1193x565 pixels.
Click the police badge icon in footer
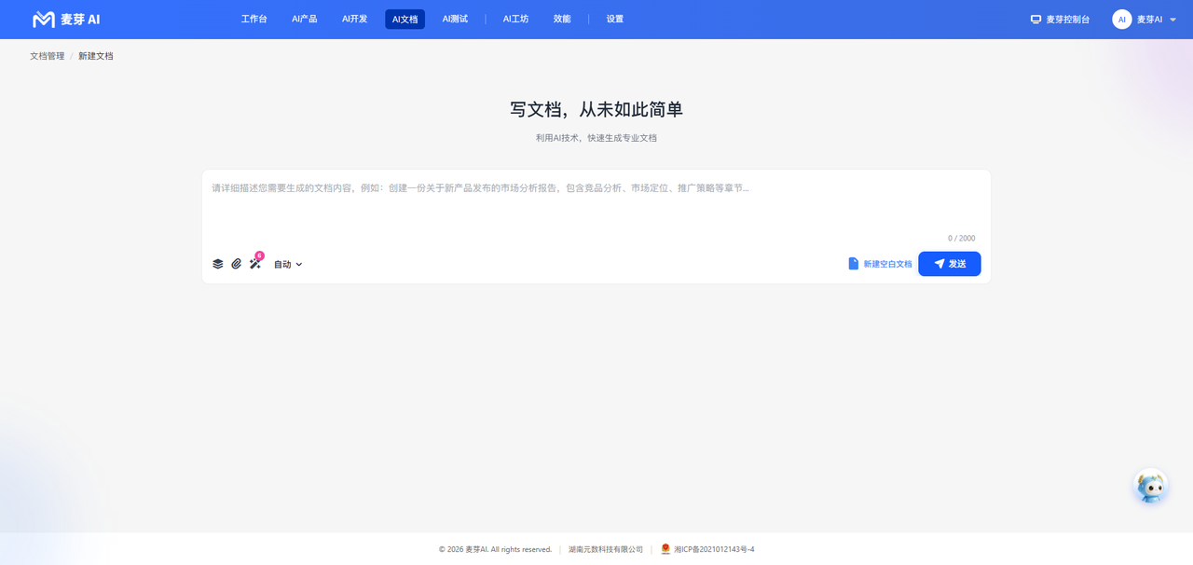(665, 549)
